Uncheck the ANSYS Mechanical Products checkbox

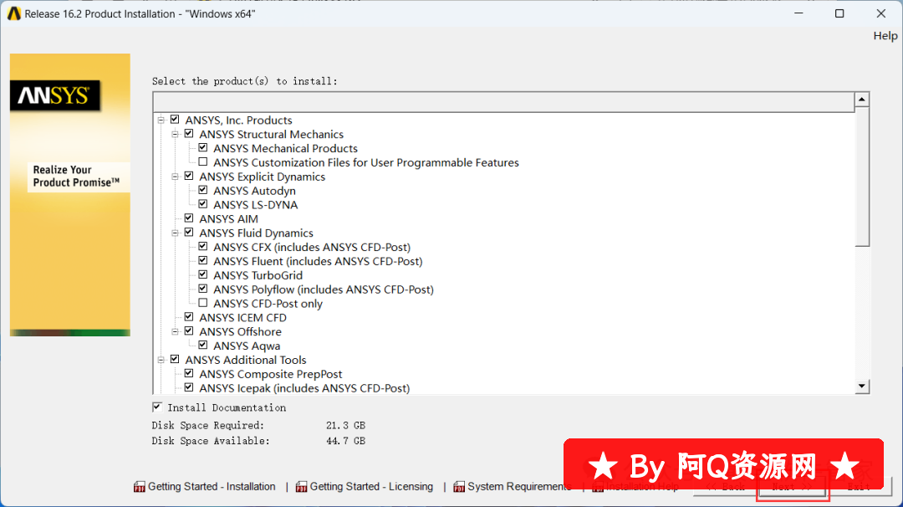click(203, 148)
